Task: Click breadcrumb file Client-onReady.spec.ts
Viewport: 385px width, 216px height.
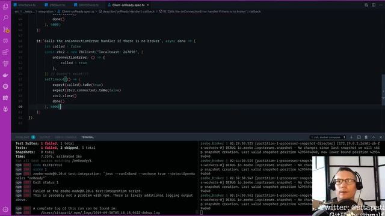Action: coord(78,11)
